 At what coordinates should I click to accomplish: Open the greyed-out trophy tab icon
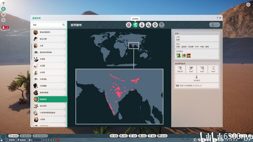click(162, 25)
